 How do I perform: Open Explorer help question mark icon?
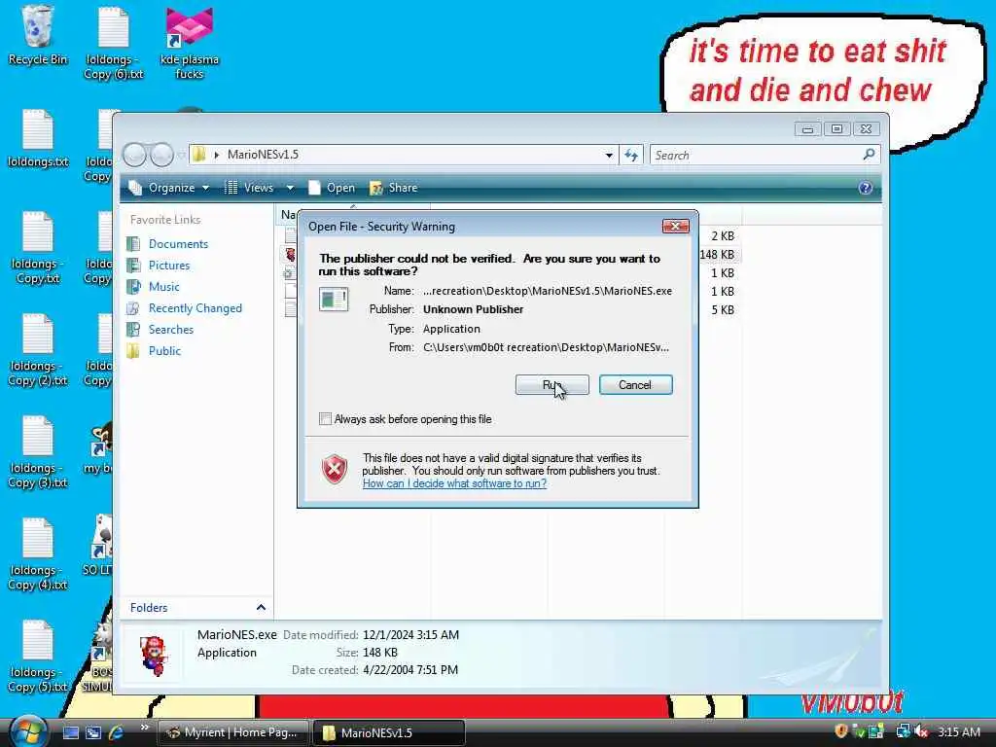(x=865, y=188)
